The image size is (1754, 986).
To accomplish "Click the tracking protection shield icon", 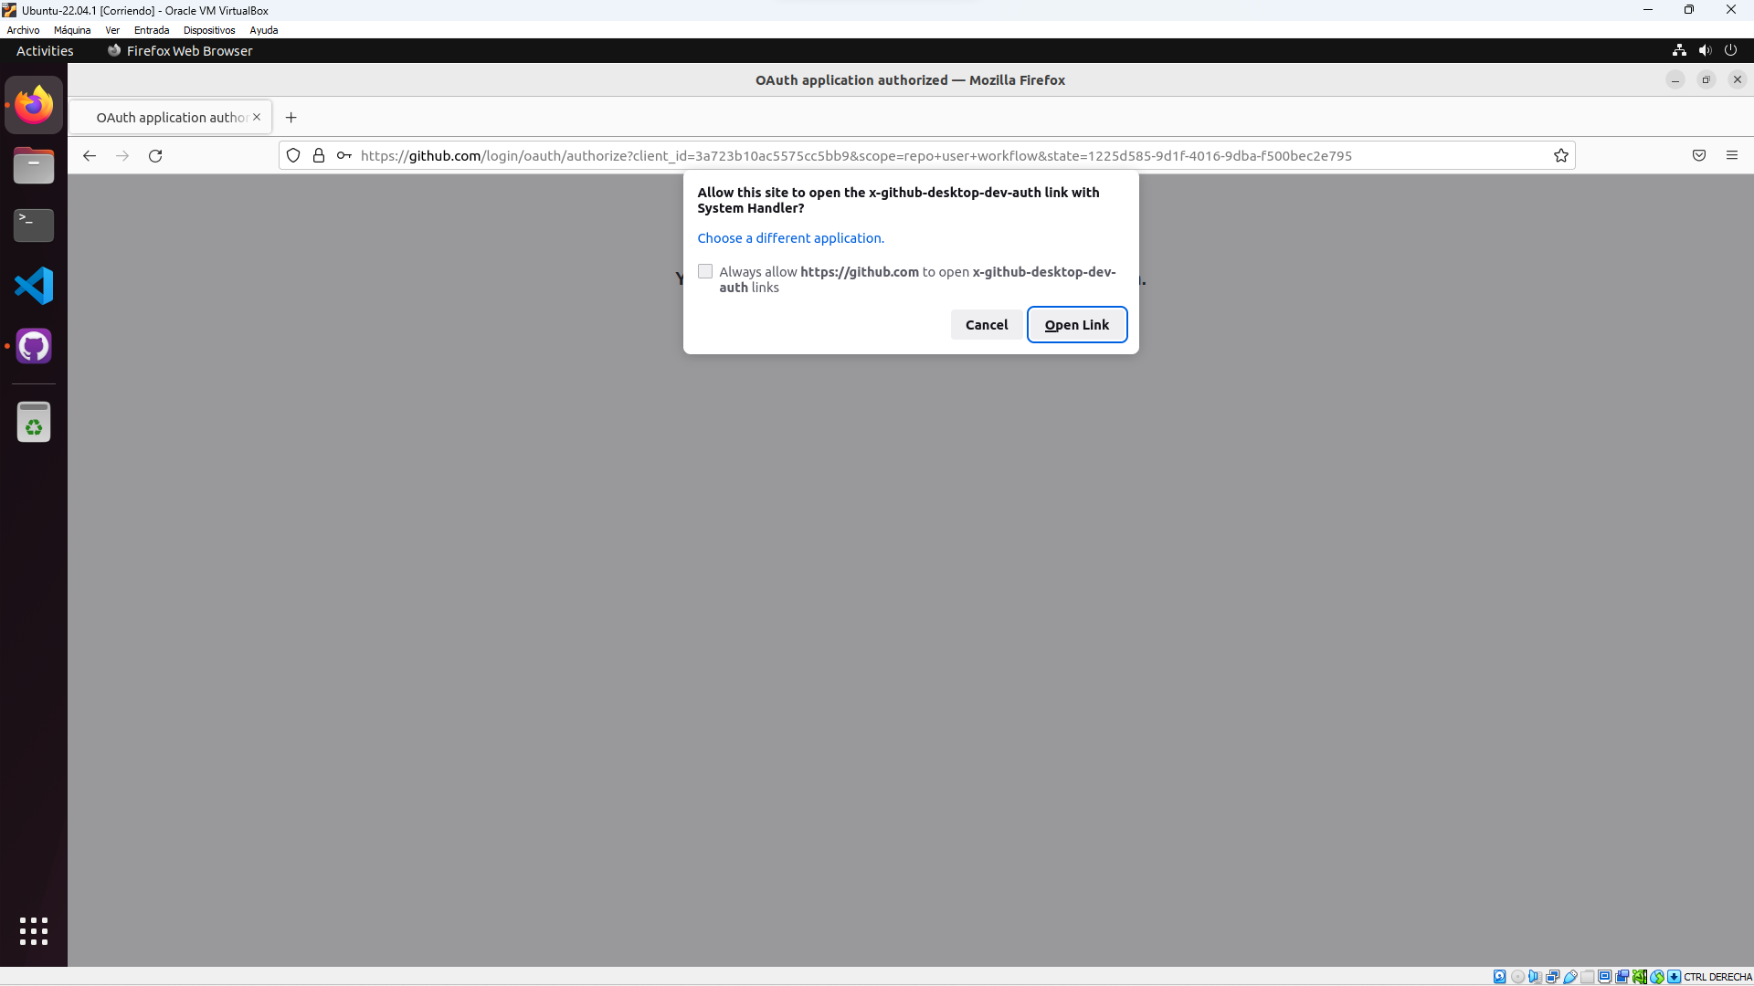I will click(293, 156).
